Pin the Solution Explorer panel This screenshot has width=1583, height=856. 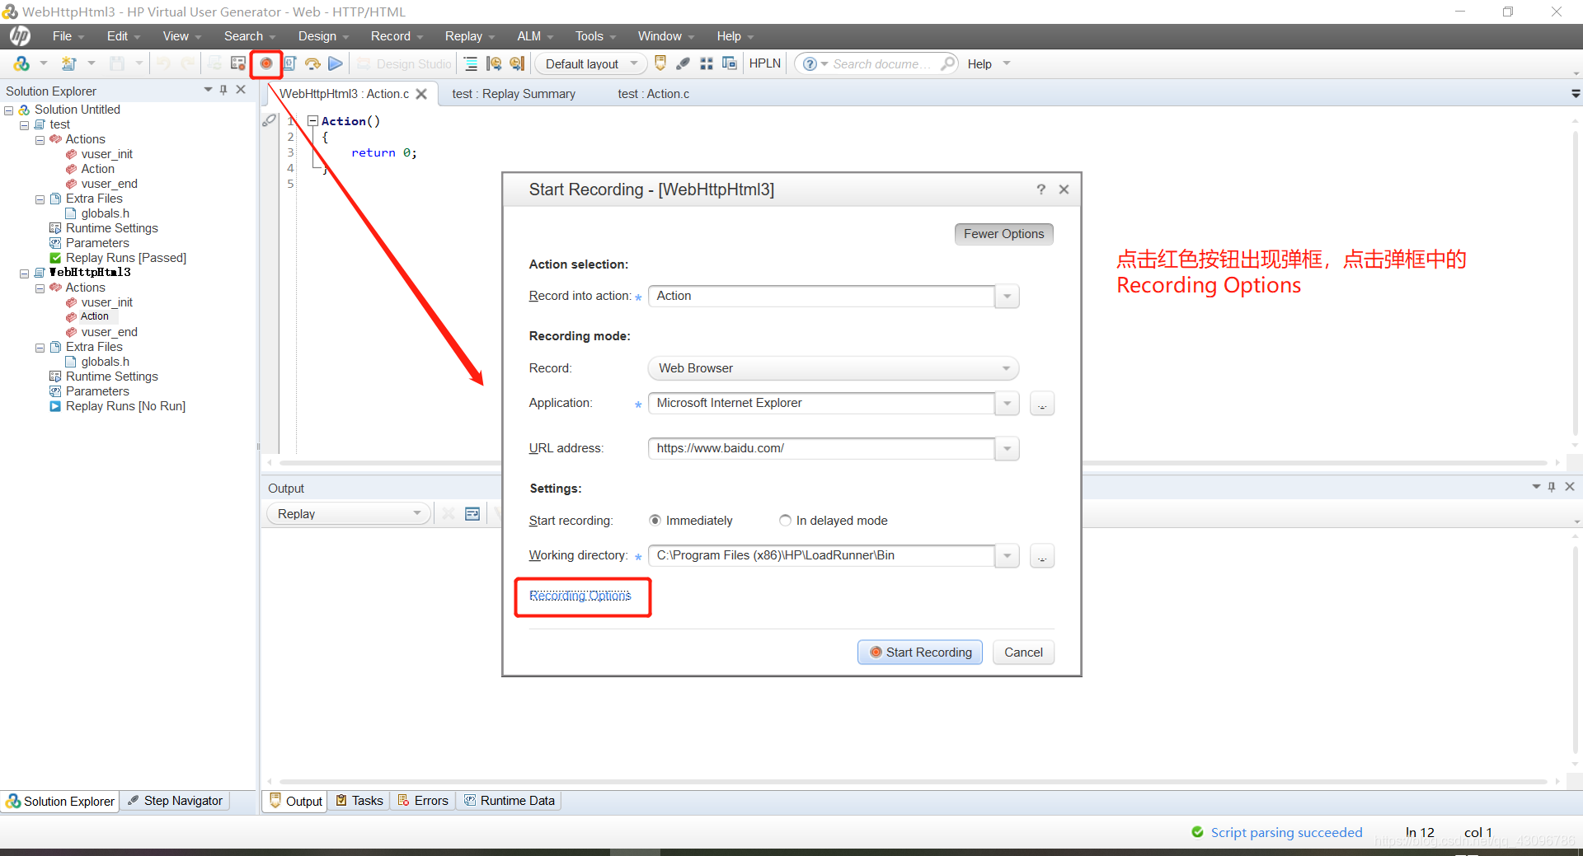point(223,90)
